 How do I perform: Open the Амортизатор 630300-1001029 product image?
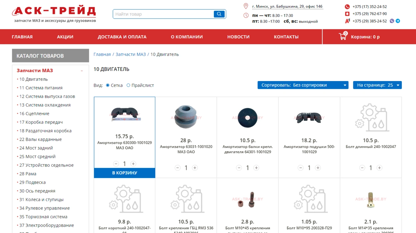124,114
